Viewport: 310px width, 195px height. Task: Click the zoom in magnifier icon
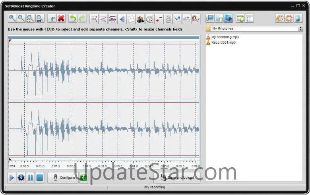click(12, 18)
